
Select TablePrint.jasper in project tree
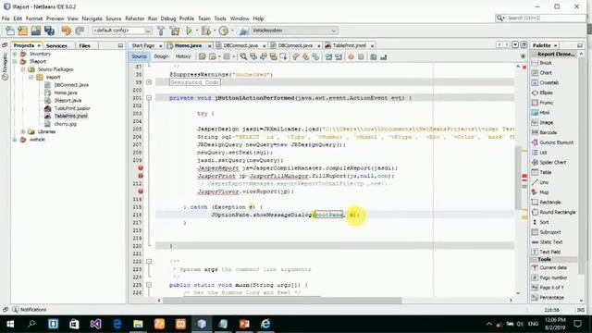tap(72, 108)
